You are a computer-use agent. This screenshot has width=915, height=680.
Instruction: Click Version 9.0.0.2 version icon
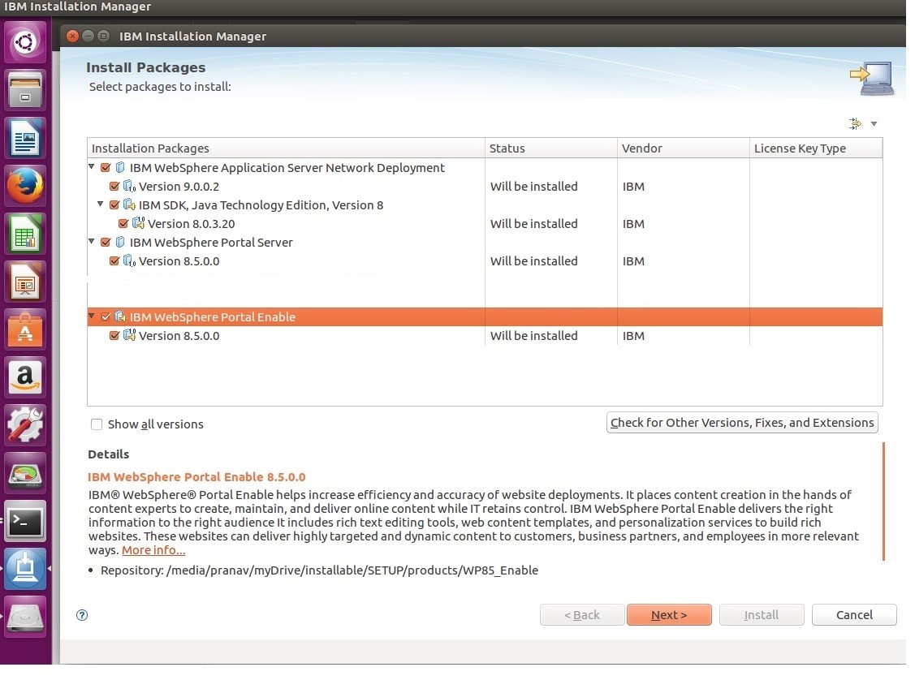pyautogui.click(x=130, y=187)
